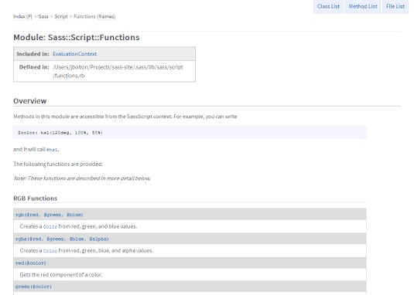Open red($color) function link

[x=31, y=263]
